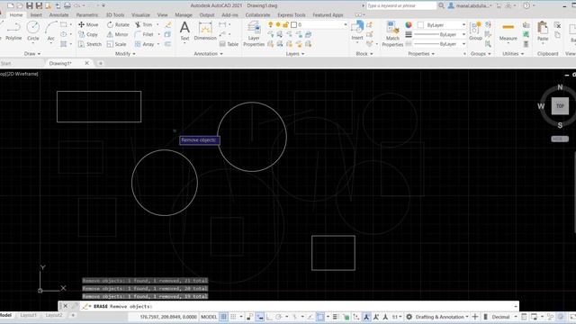Image resolution: width=576 pixels, height=324 pixels.
Task: Click the color wheel object color icon
Action: tap(409, 24)
